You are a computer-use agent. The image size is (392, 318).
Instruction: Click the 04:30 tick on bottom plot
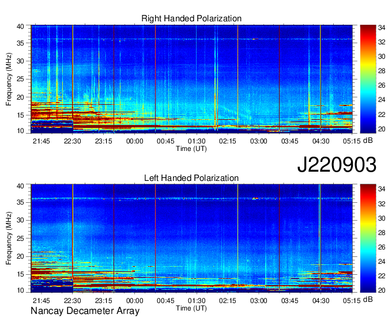click(321, 301)
